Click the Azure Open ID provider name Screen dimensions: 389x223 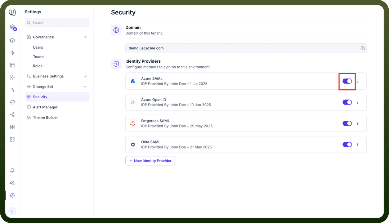(x=153, y=100)
